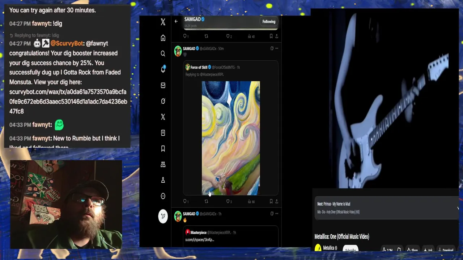Open the Masterpiece quoted account name
This screenshot has width=463, height=260.
tap(199, 233)
